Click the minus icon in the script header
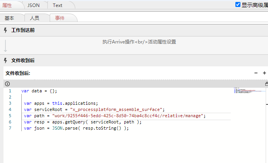Screen dimensions: 268x163 [256, 73]
